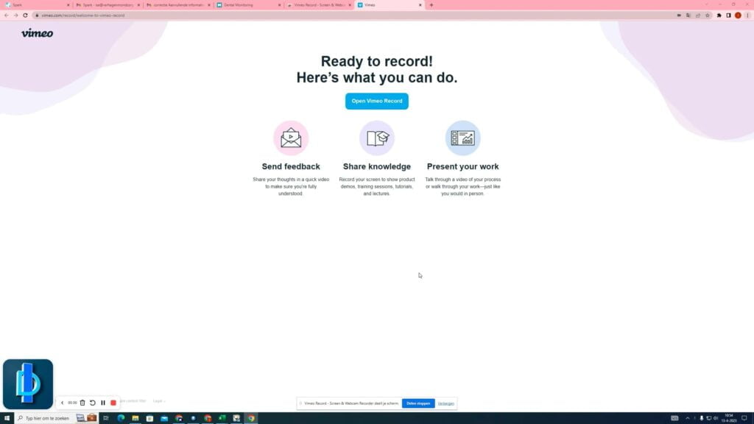Screen dimensions: 754x424
Task: Pause the recording
Action: pyautogui.click(x=103, y=403)
